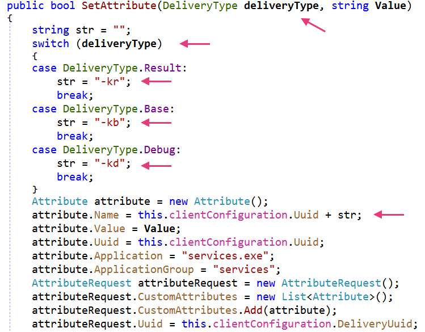Select the "-kb" string literal
425x332 pixels.
point(112,123)
